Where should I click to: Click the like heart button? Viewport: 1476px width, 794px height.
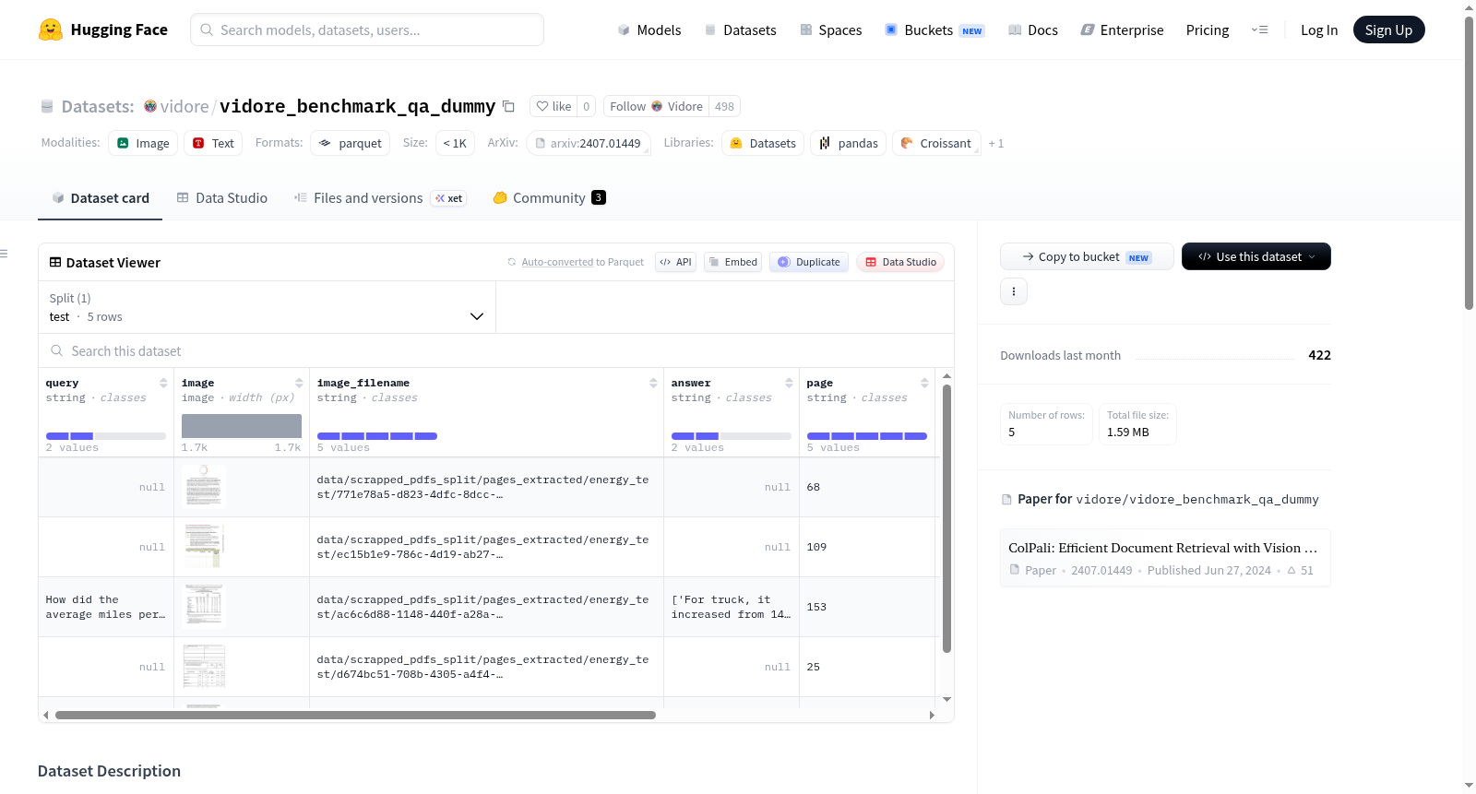point(553,106)
